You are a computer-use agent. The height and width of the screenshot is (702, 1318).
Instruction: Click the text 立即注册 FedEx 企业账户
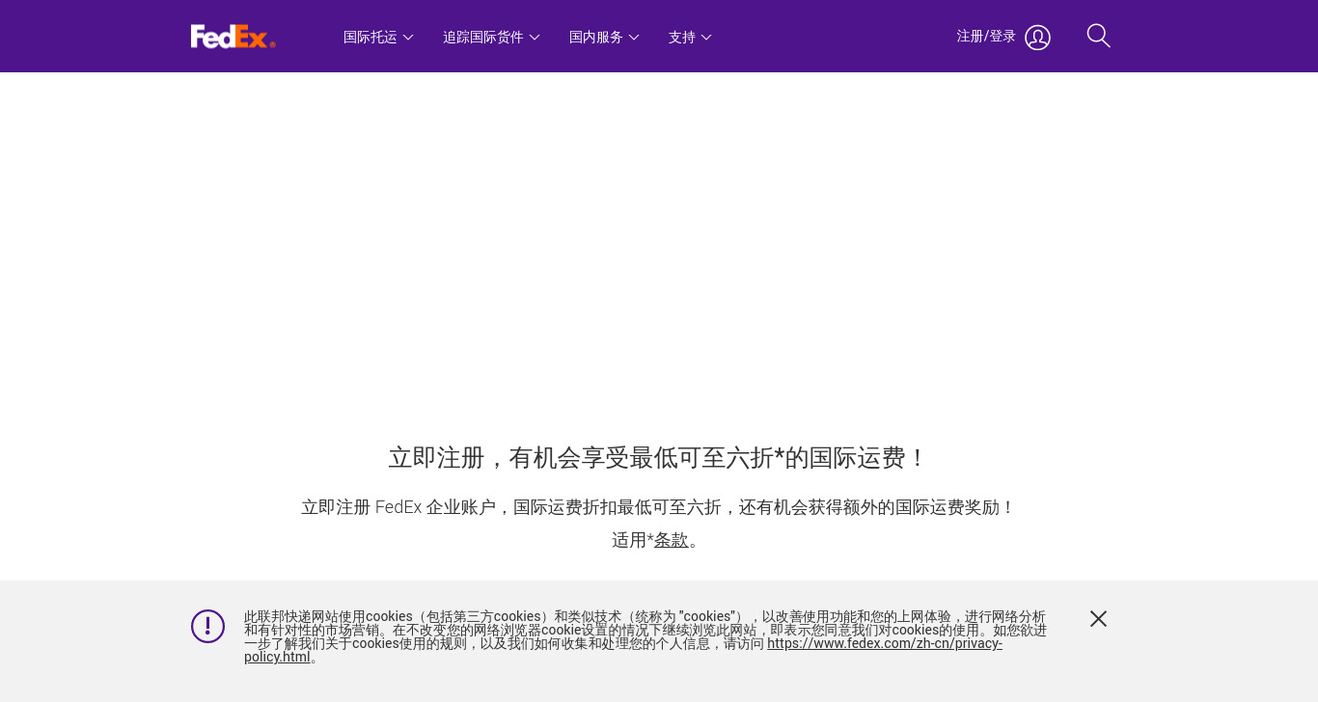click(398, 507)
